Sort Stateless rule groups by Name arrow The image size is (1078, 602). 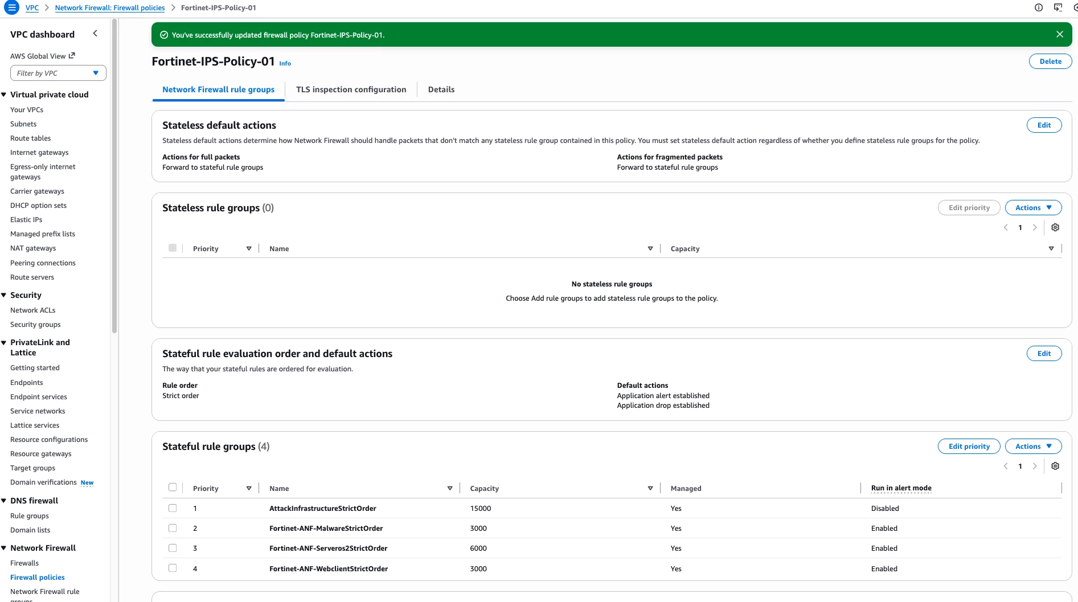pyautogui.click(x=650, y=249)
